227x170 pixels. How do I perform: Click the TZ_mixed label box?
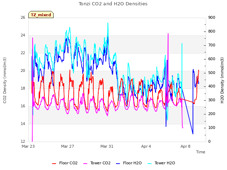(x=41, y=15)
